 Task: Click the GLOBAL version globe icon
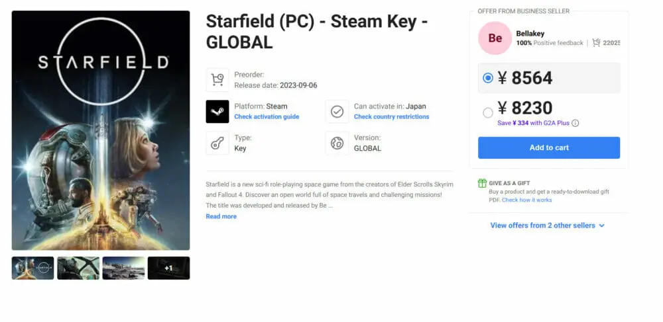(337, 143)
